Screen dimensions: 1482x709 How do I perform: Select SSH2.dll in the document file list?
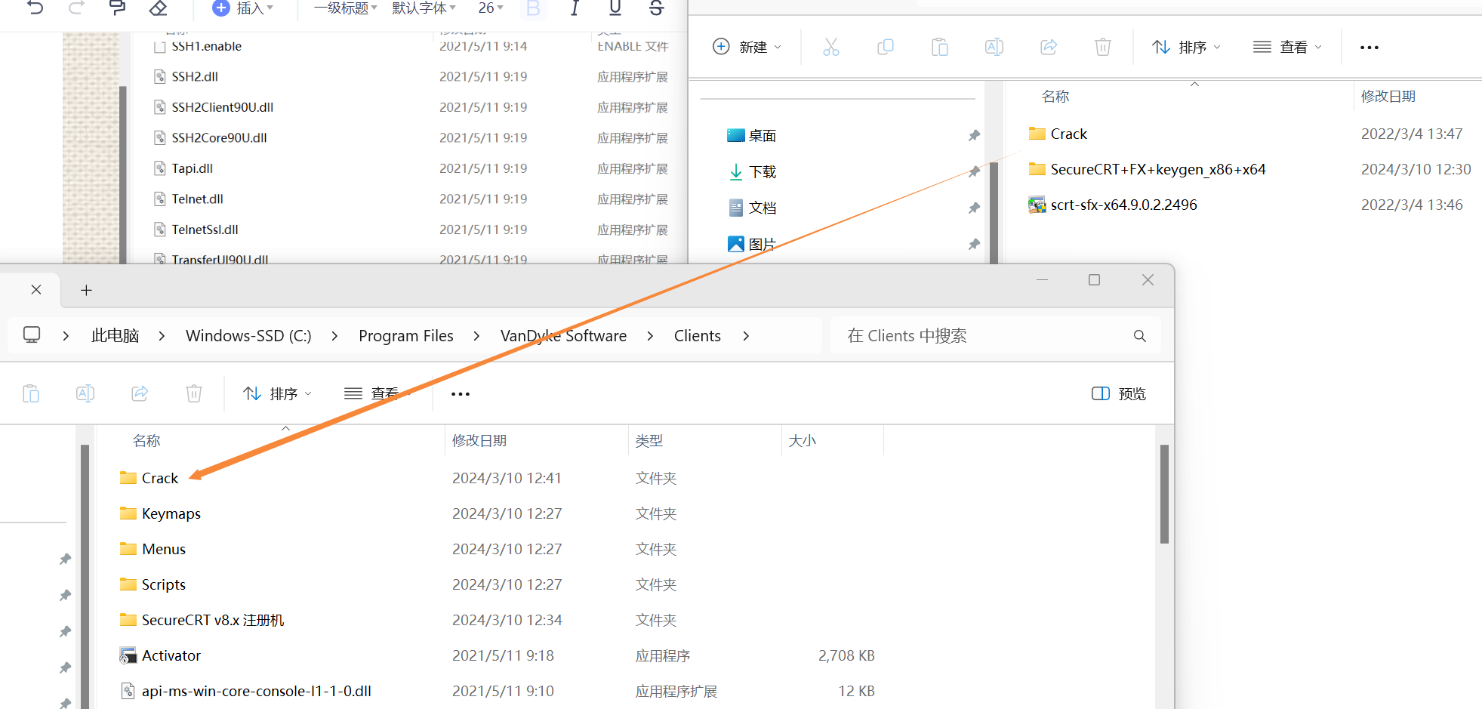point(186,76)
